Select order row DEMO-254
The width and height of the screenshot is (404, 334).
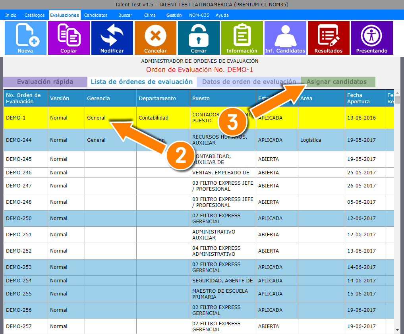point(199,281)
